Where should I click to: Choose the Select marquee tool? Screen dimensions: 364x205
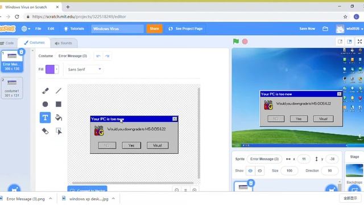click(59, 131)
